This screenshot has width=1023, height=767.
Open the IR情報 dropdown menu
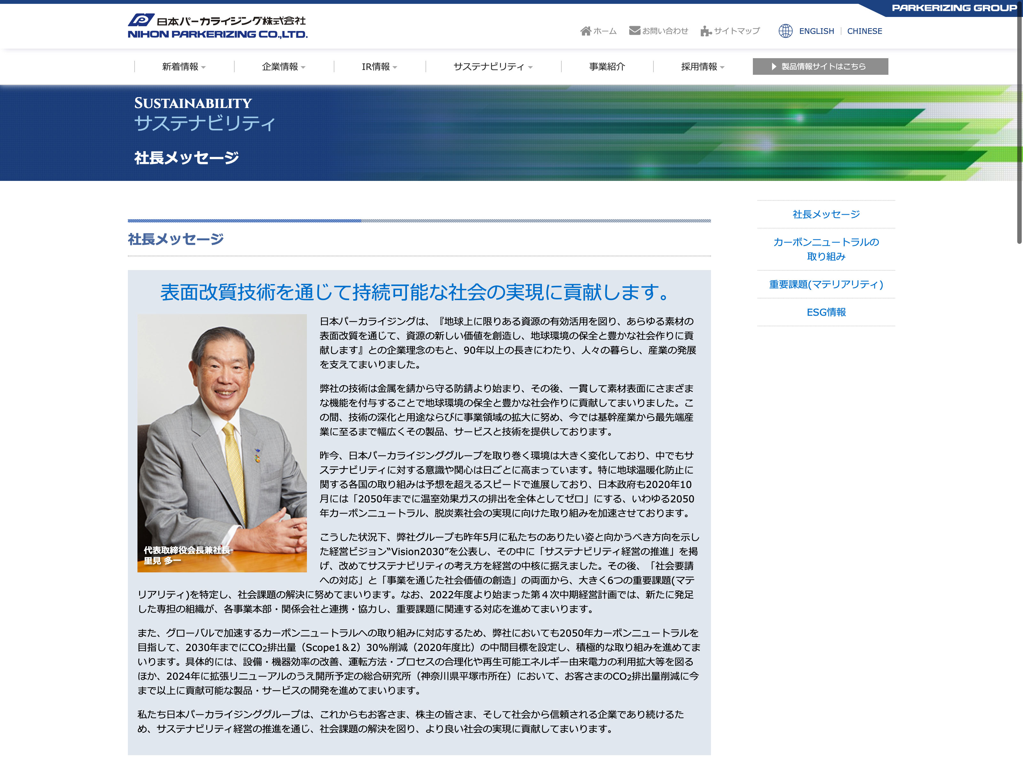[379, 66]
